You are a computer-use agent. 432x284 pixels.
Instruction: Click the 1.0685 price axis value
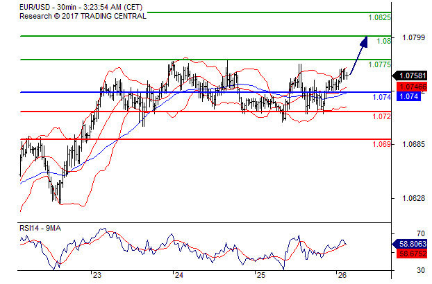click(413, 144)
